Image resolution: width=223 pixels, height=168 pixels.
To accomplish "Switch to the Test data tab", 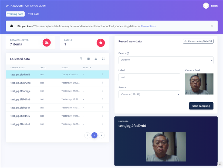I will tap(34, 14).
